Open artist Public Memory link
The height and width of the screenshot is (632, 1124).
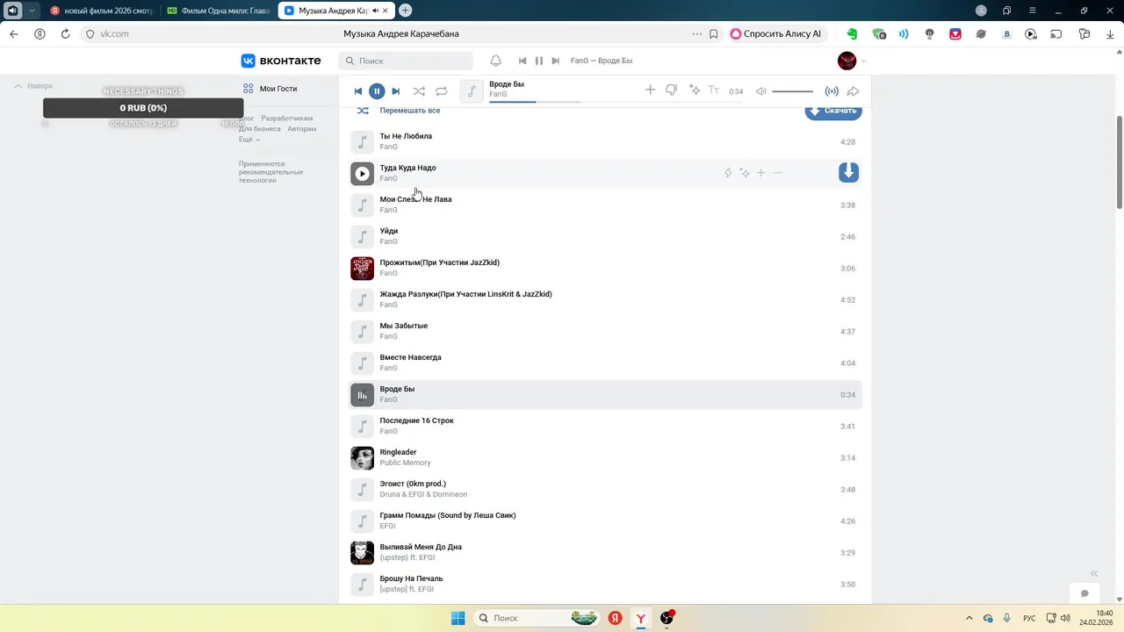[x=405, y=463]
